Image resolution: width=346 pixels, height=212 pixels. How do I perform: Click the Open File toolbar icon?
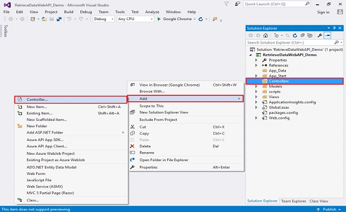coord(44,19)
